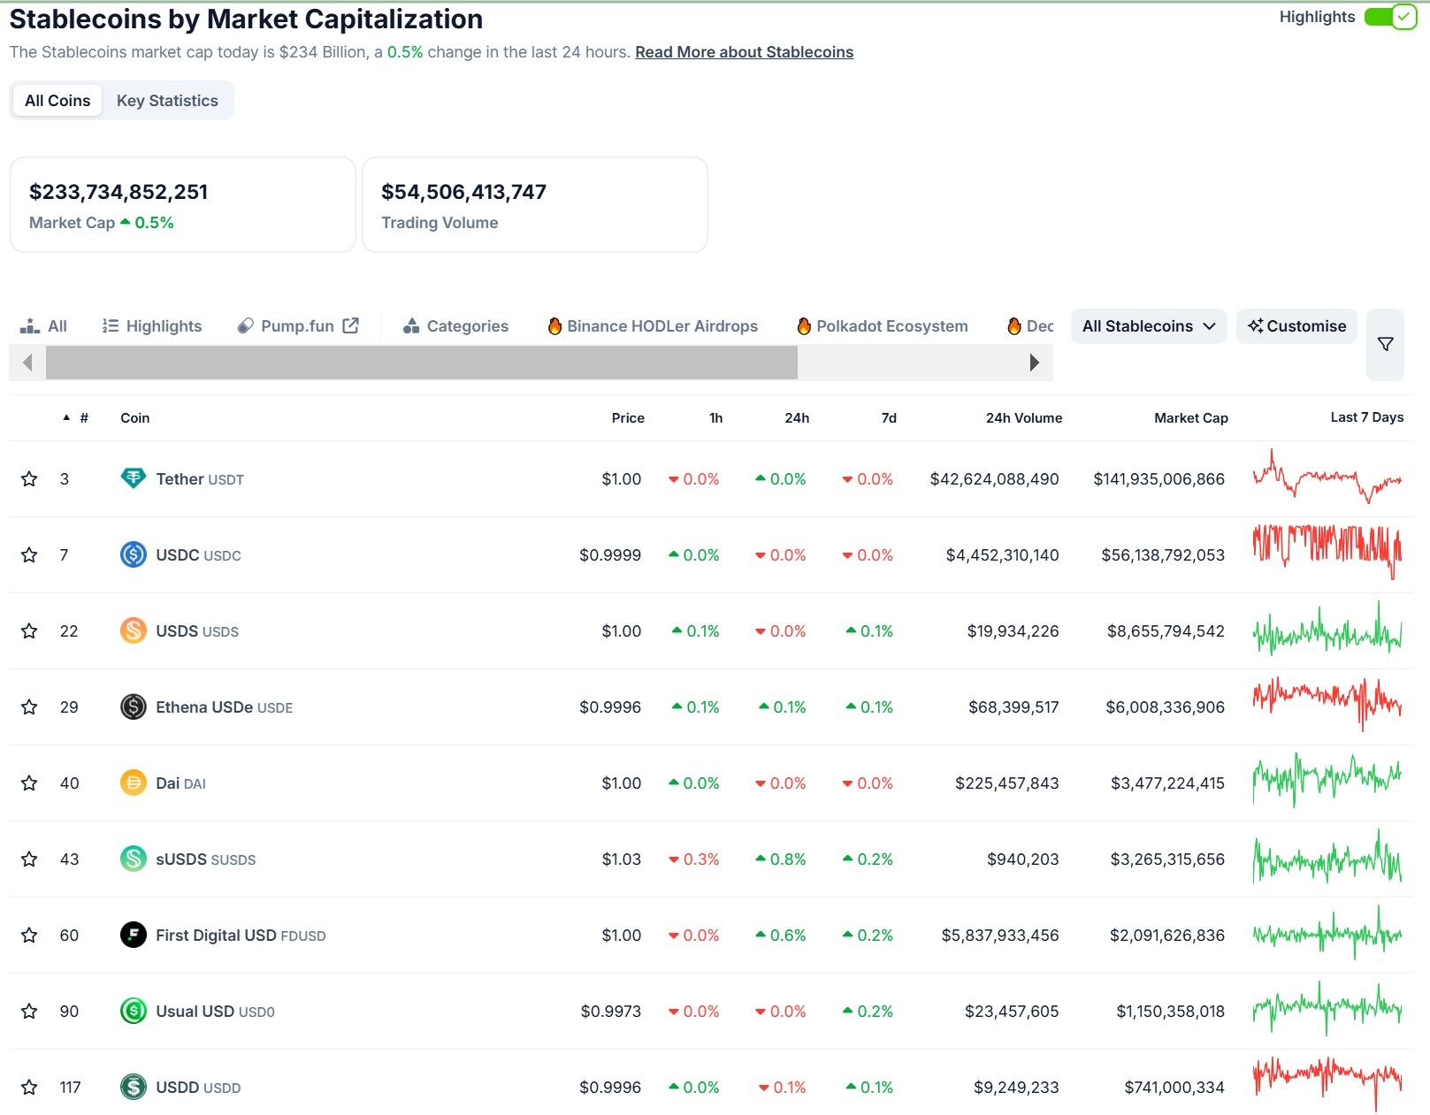Viewport: 1430px width, 1115px height.
Task: Click the Trading Volume summary card
Action: [535, 205]
